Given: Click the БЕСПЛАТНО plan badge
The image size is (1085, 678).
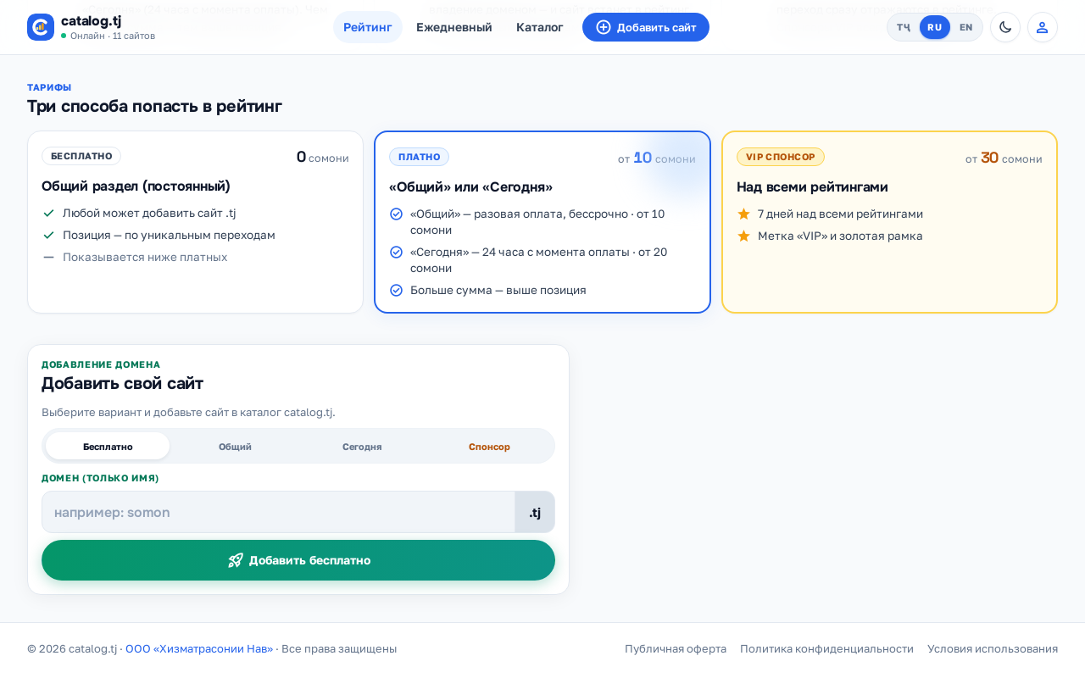Looking at the screenshot, I should tap(81, 156).
